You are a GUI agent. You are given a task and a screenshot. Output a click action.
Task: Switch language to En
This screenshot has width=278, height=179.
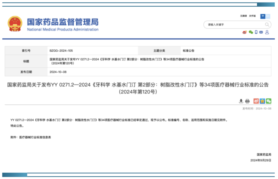[268, 16]
